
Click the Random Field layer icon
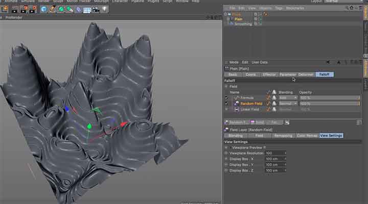(x=237, y=104)
